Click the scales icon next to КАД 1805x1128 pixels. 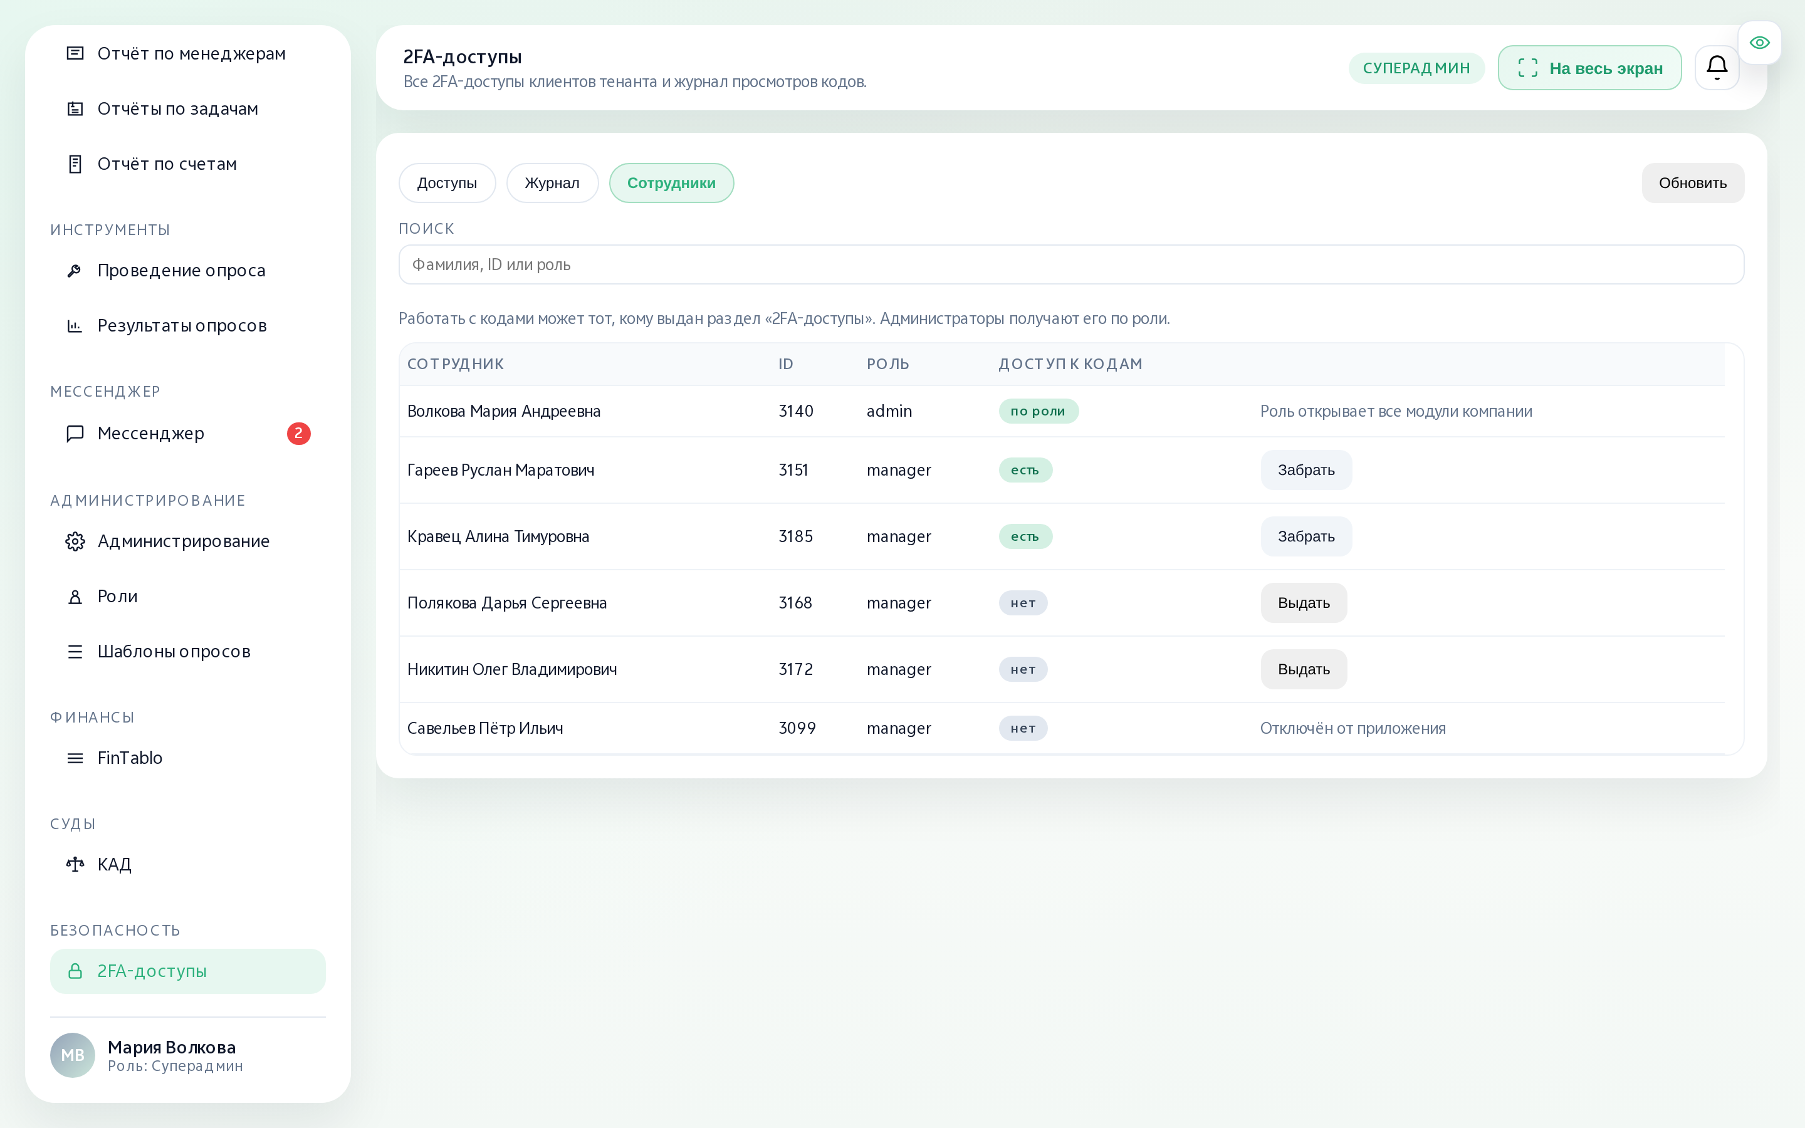[75, 864]
